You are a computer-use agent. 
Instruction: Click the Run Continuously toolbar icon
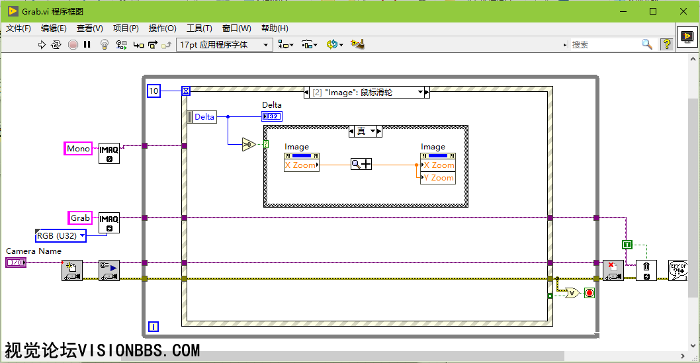coord(56,44)
